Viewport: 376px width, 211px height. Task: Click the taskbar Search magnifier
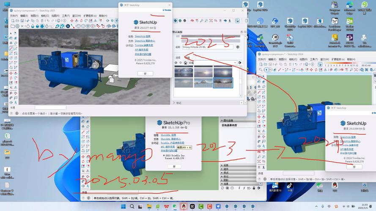pyautogui.click(x=132, y=206)
